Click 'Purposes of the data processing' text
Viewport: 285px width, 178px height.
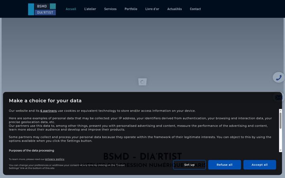click(31, 150)
